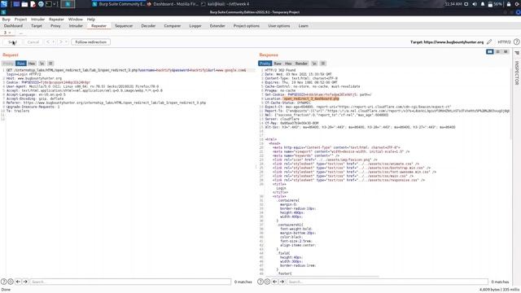This screenshot has height=293, width=521.
Task: Switch to Learn tab
Action: 303,26
